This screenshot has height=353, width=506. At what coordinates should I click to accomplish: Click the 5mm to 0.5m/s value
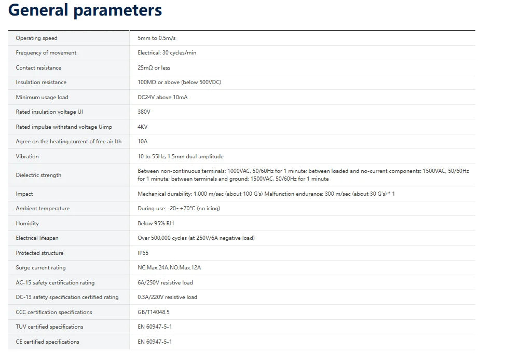[x=157, y=38]
